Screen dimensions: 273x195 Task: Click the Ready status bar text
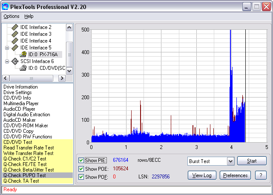pyautogui.click(x=10, y=189)
